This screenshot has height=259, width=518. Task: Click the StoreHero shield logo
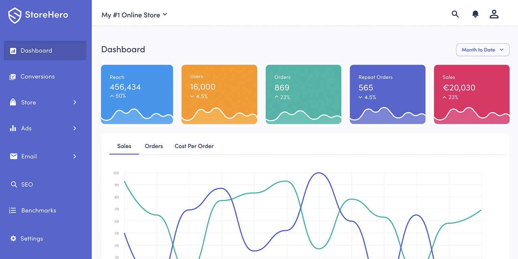[x=15, y=16]
